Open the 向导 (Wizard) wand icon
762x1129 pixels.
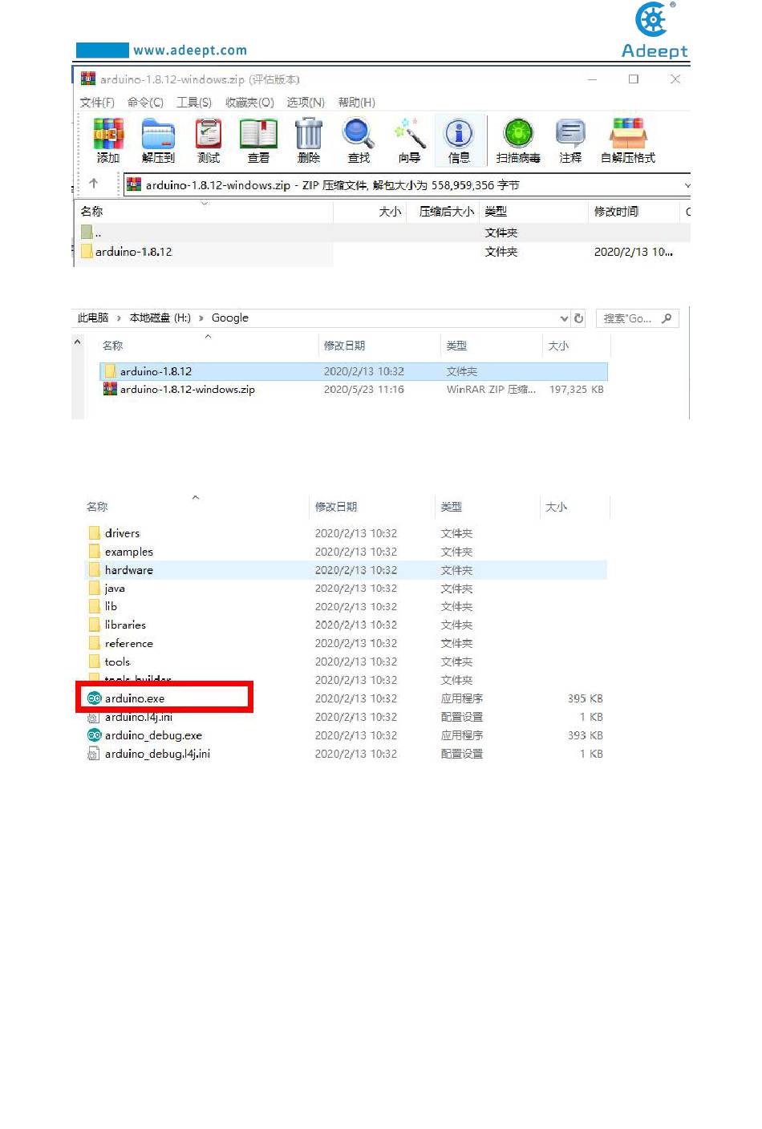click(409, 133)
